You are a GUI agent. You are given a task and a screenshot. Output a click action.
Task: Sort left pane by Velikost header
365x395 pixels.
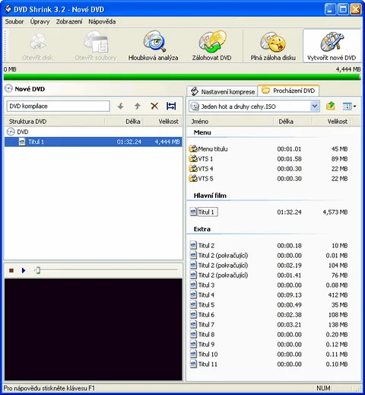point(163,122)
